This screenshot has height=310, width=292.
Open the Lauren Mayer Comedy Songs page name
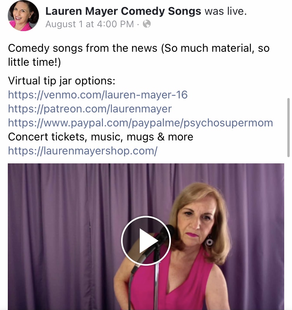click(123, 11)
